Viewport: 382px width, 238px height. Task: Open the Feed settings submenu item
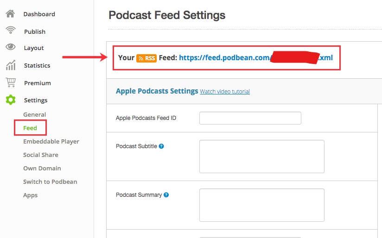point(30,128)
